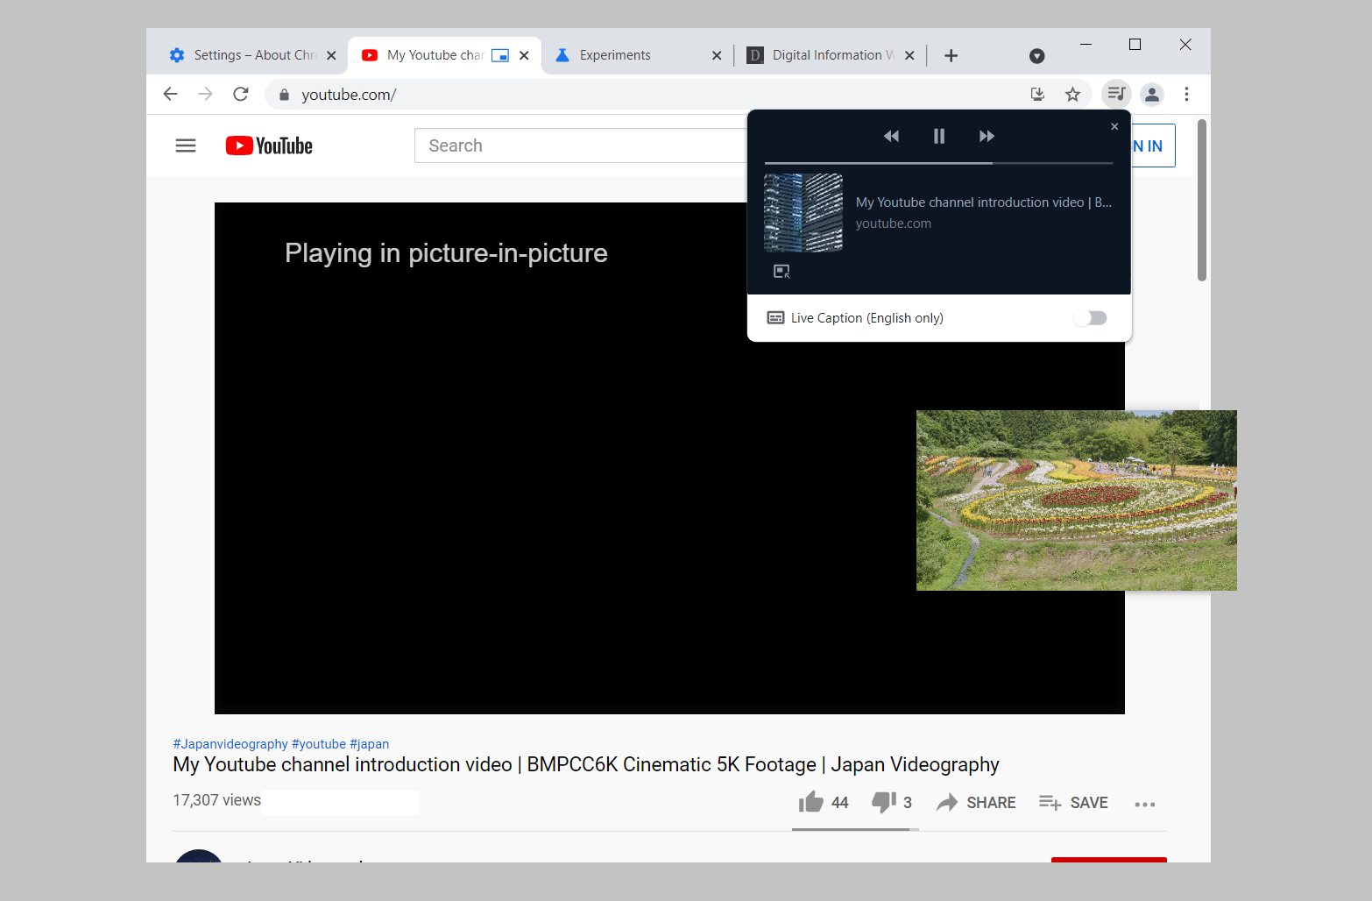The height and width of the screenshot is (901, 1372).
Task: Seek along the media popup progress bar
Action: click(938, 163)
